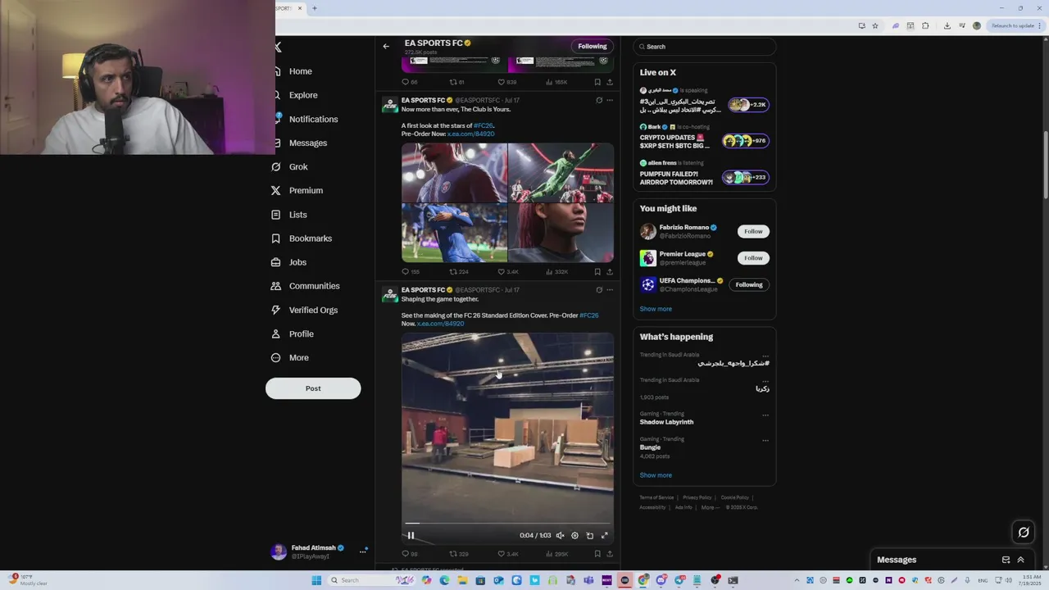The image size is (1049, 590).
Task: Open more options on 'Shaping the game together' tweet
Action: click(x=609, y=290)
